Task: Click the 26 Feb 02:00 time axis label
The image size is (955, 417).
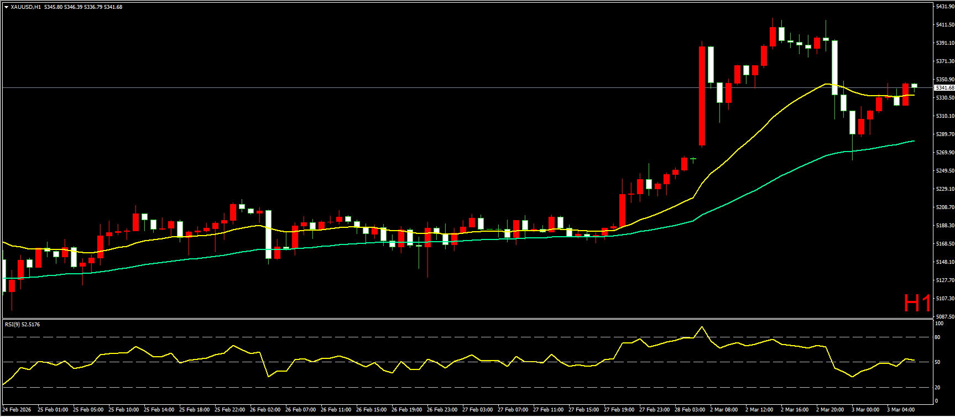Action: click(x=265, y=410)
